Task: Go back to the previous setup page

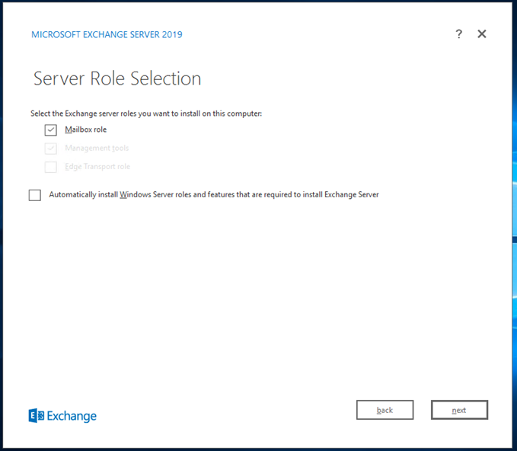Action: [x=385, y=410]
